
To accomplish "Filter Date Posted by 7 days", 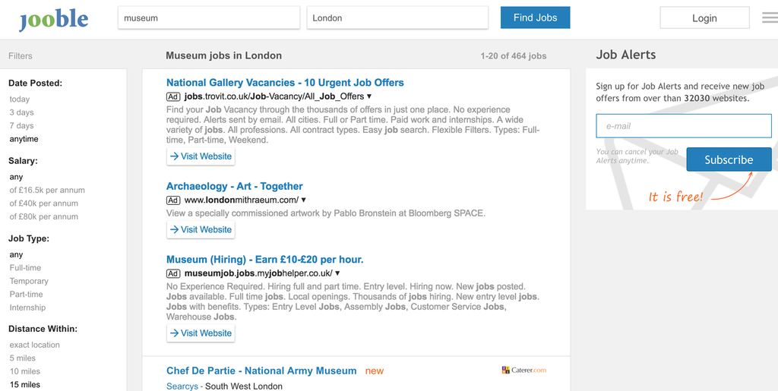I will [21, 126].
